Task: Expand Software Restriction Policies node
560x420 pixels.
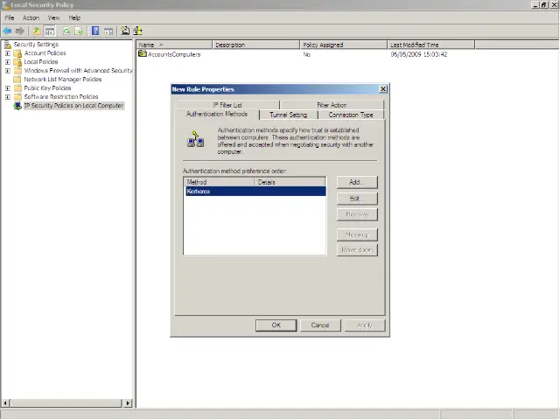Action: pyautogui.click(x=8, y=97)
